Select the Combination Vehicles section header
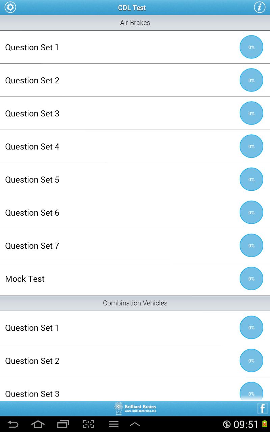Image resolution: width=270 pixels, height=432 pixels. [135, 303]
